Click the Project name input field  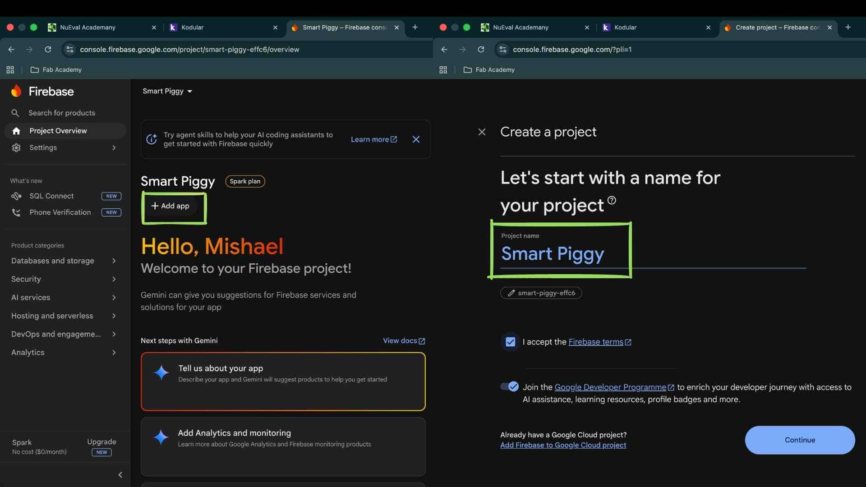653,253
